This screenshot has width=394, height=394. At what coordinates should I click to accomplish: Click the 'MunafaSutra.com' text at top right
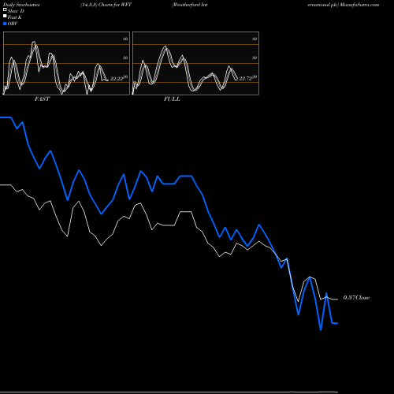[x=359, y=5]
